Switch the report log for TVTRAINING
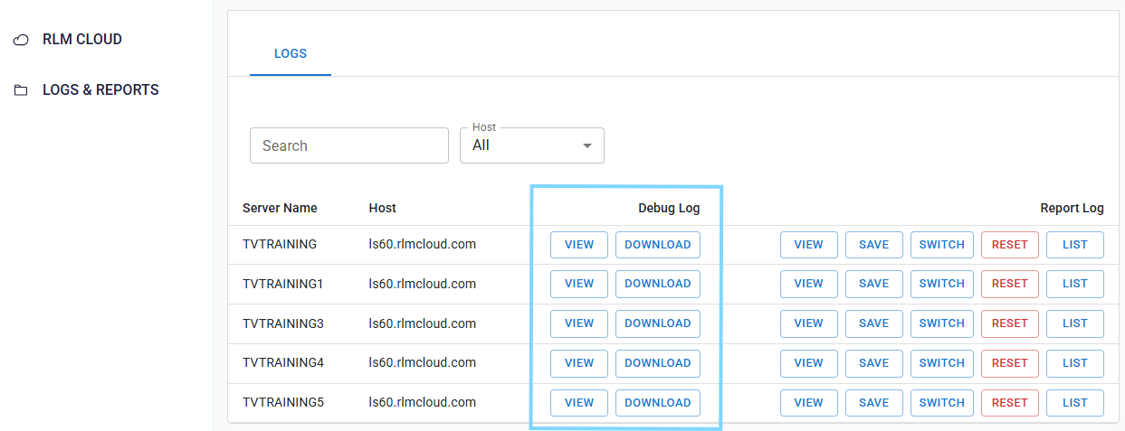Image resolution: width=1125 pixels, height=431 pixels. pos(942,245)
